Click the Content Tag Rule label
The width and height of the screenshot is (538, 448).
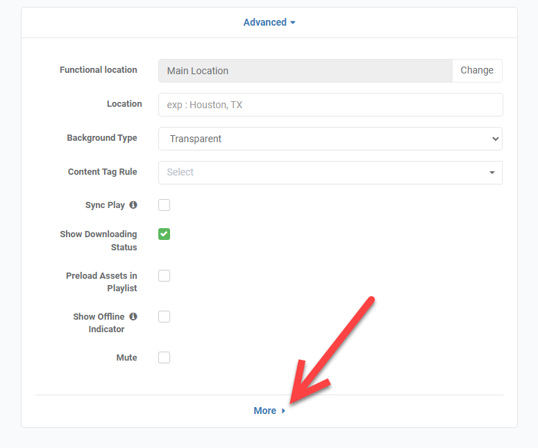click(x=103, y=172)
